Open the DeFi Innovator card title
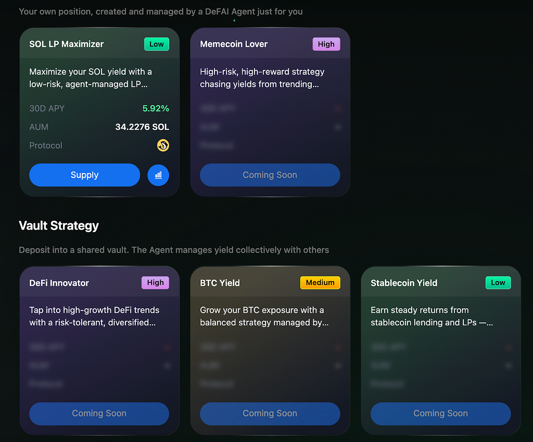Viewport: 533px width, 442px height. (59, 283)
